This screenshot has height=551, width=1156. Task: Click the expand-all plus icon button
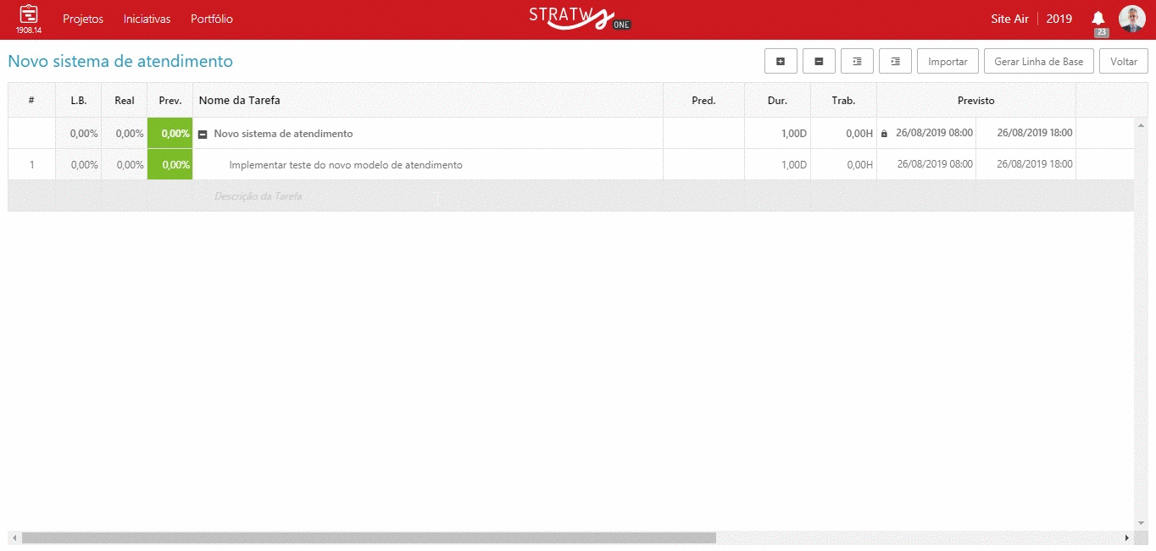click(x=781, y=62)
